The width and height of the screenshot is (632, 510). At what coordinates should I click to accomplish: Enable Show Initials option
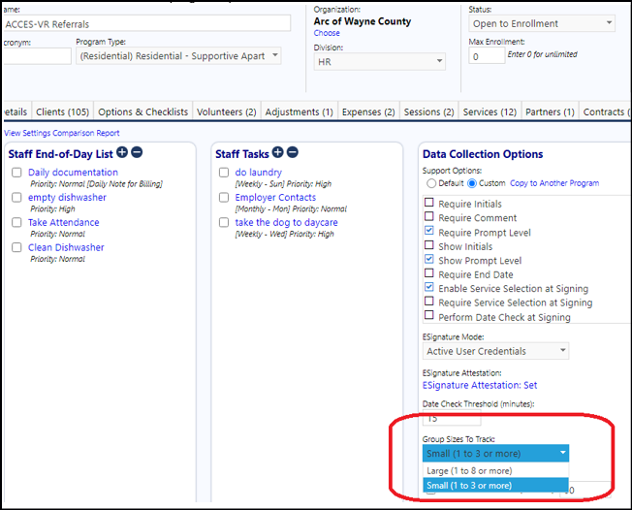(x=429, y=244)
